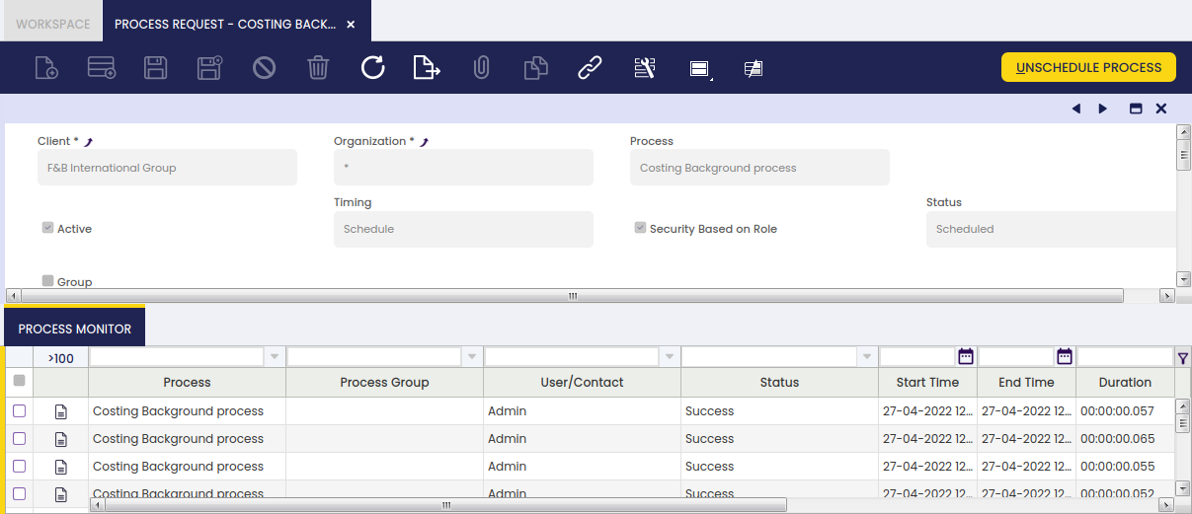Switch to the Workspace tab
This screenshot has height=514, width=1192.
pos(52,24)
